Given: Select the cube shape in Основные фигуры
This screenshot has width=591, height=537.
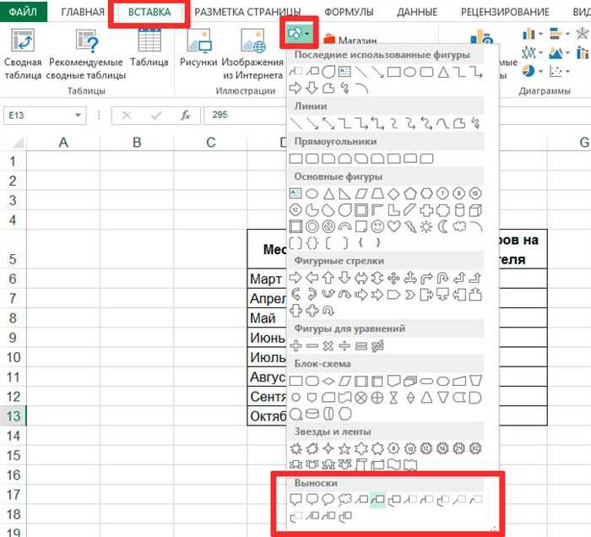Looking at the screenshot, I should click(x=475, y=210).
